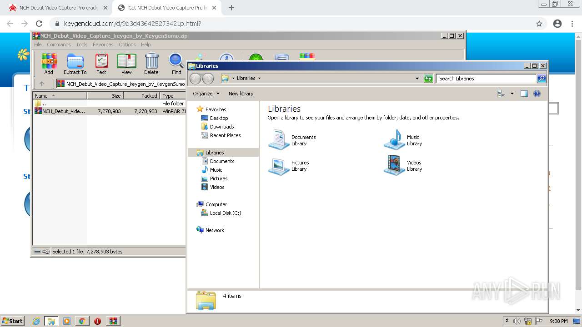Go up one folder in WinRAR path bar

coord(42,84)
